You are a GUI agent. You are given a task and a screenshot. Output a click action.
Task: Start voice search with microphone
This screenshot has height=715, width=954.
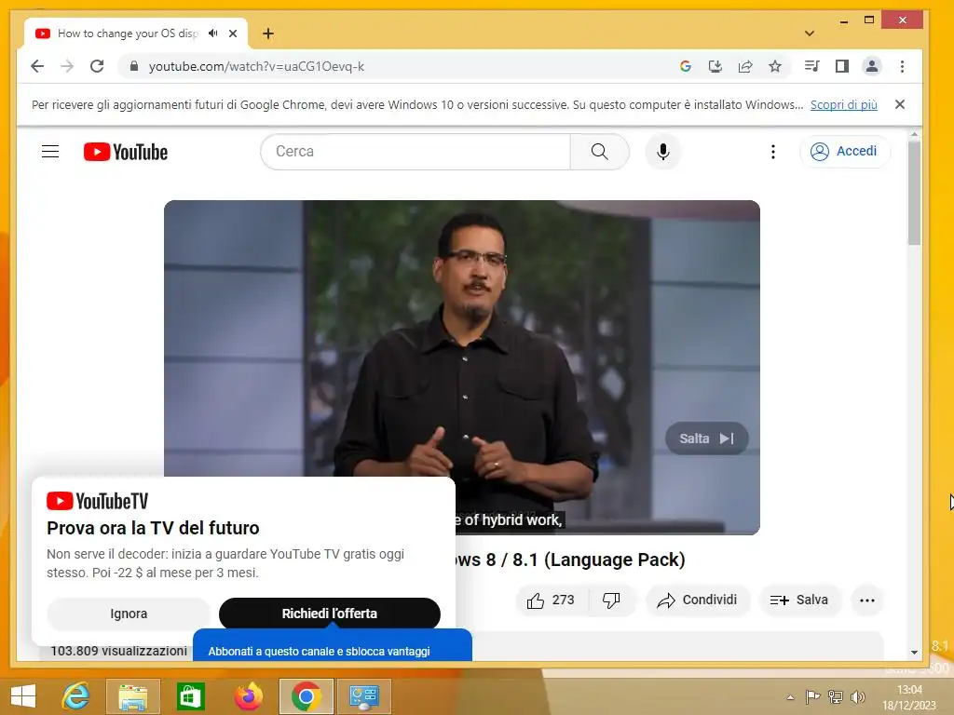click(x=663, y=152)
